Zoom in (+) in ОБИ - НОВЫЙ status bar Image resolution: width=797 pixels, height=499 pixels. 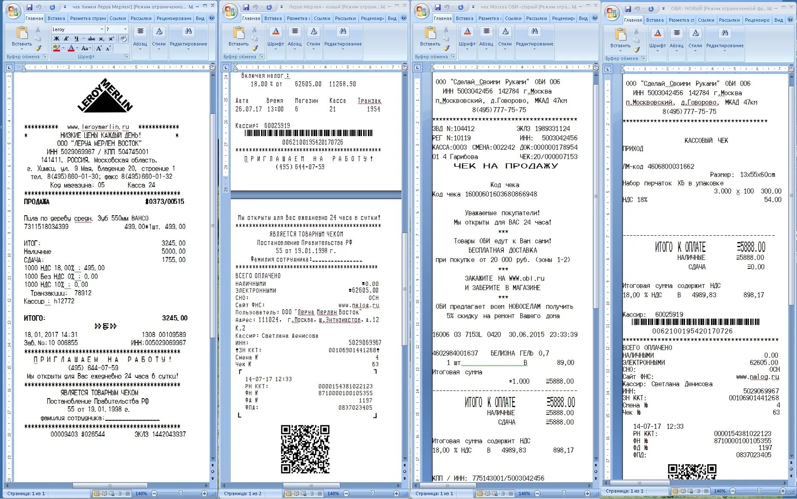(783, 491)
